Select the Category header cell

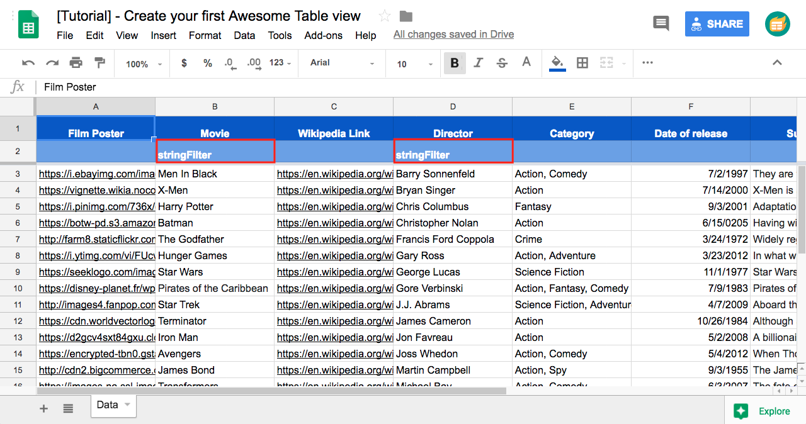[572, 128]
